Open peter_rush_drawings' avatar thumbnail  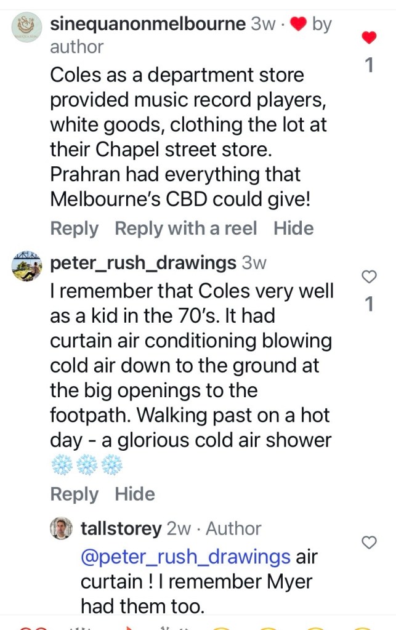pos(26,265)
